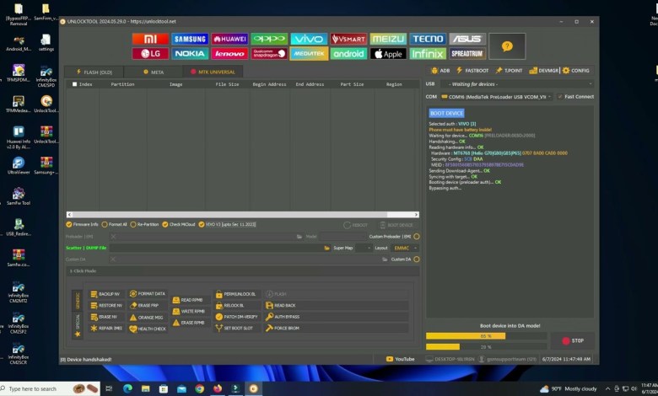Run the ERASE FRP operation
Viewport: 658px width, 396px height.
point(145,305)
